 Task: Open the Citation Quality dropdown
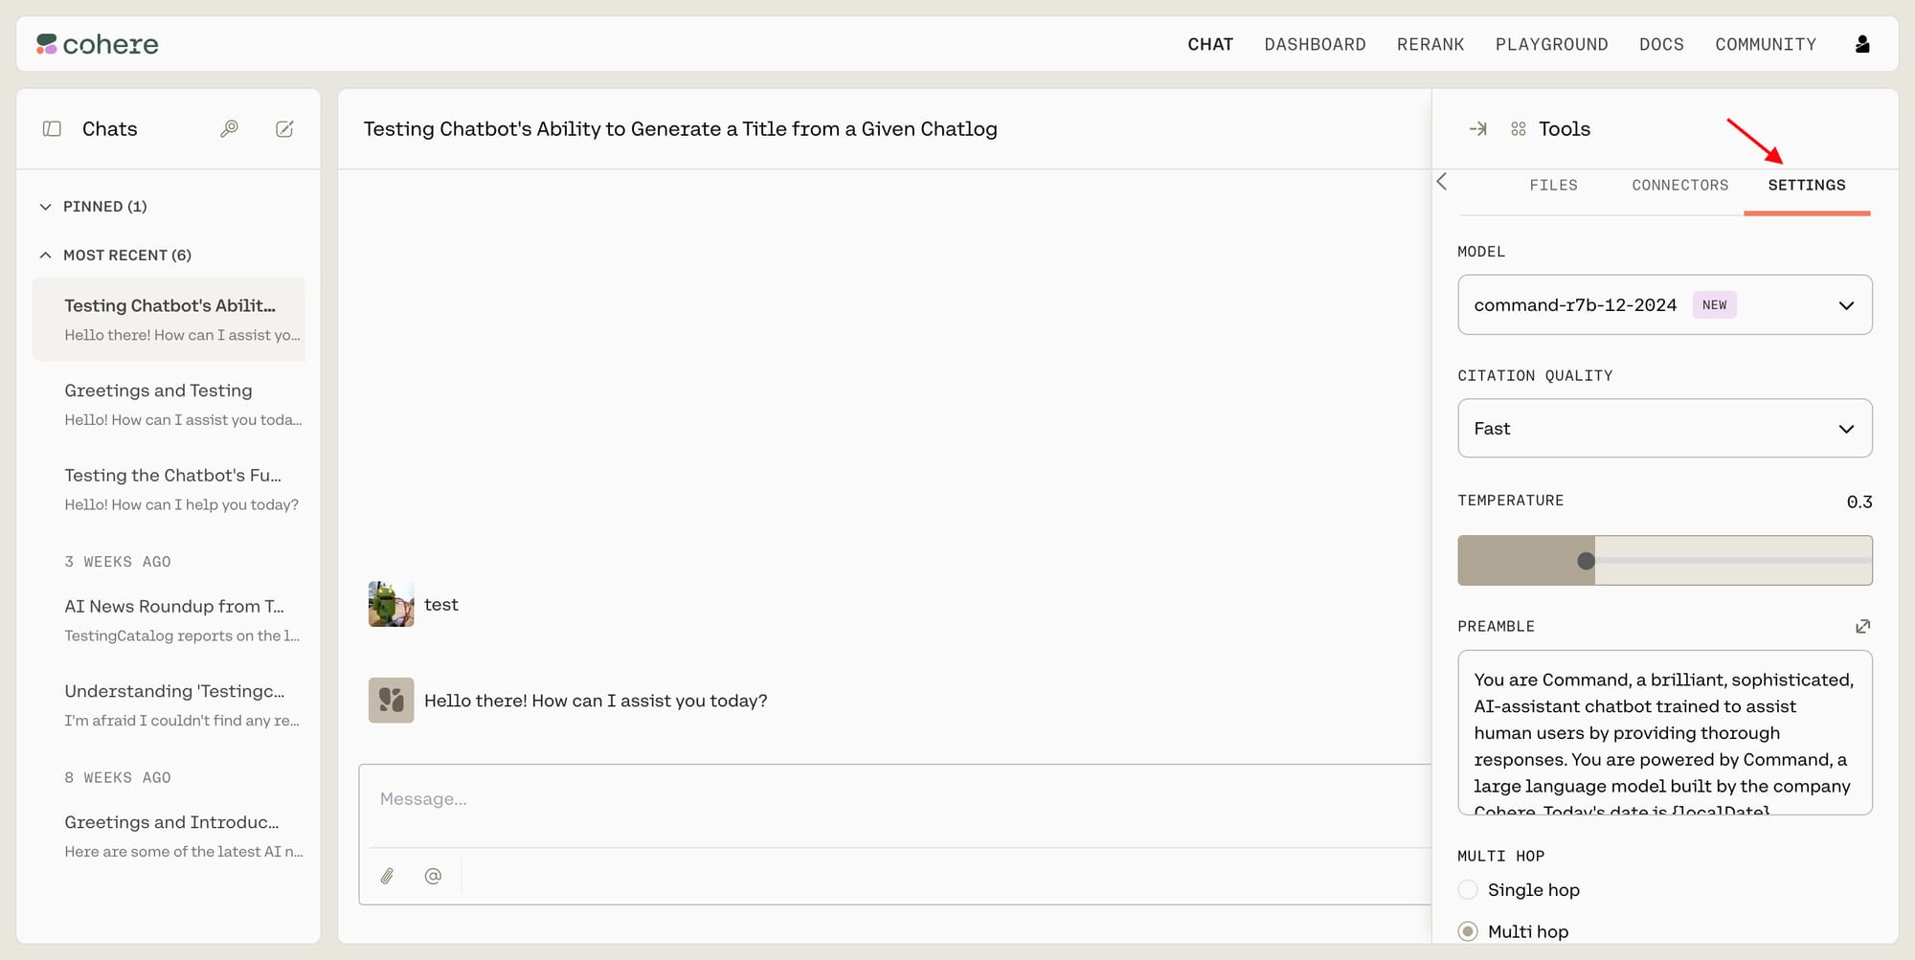click(1664, 428)
